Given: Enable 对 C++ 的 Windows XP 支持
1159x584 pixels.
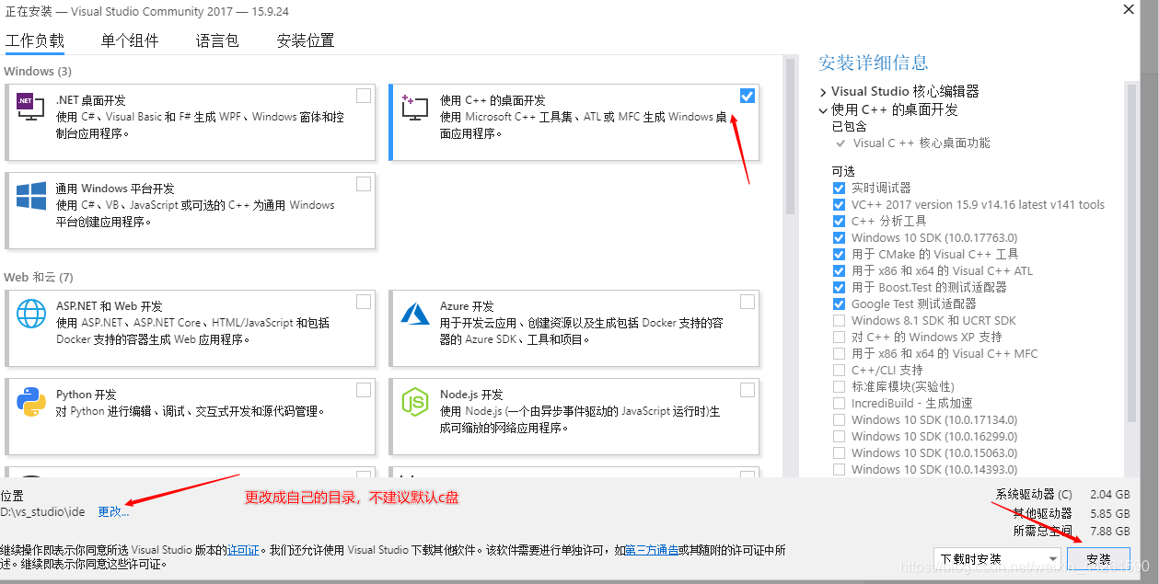Looking at the screenshot, I should point(839,337).
